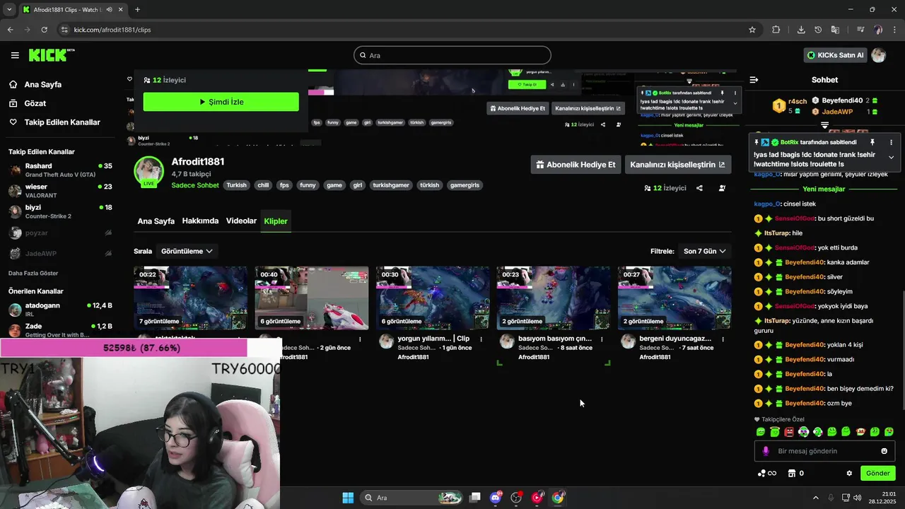Expand the pinned BotRix message

[x=891, y=157]
